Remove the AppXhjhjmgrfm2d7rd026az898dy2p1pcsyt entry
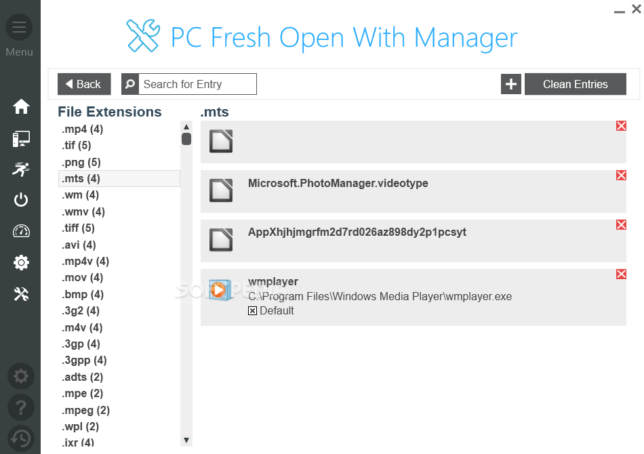 (x=621, y=224)
